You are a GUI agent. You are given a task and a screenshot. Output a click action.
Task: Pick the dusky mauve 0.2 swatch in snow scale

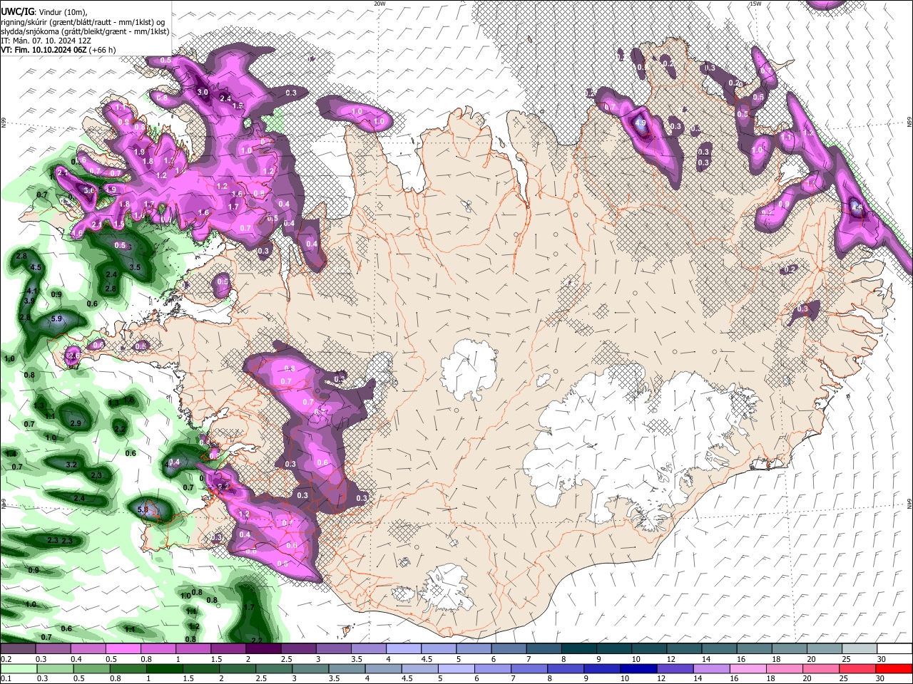pos(18,649)
